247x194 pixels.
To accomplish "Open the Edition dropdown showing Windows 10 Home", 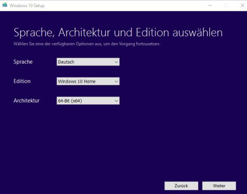I will (88, 81).
